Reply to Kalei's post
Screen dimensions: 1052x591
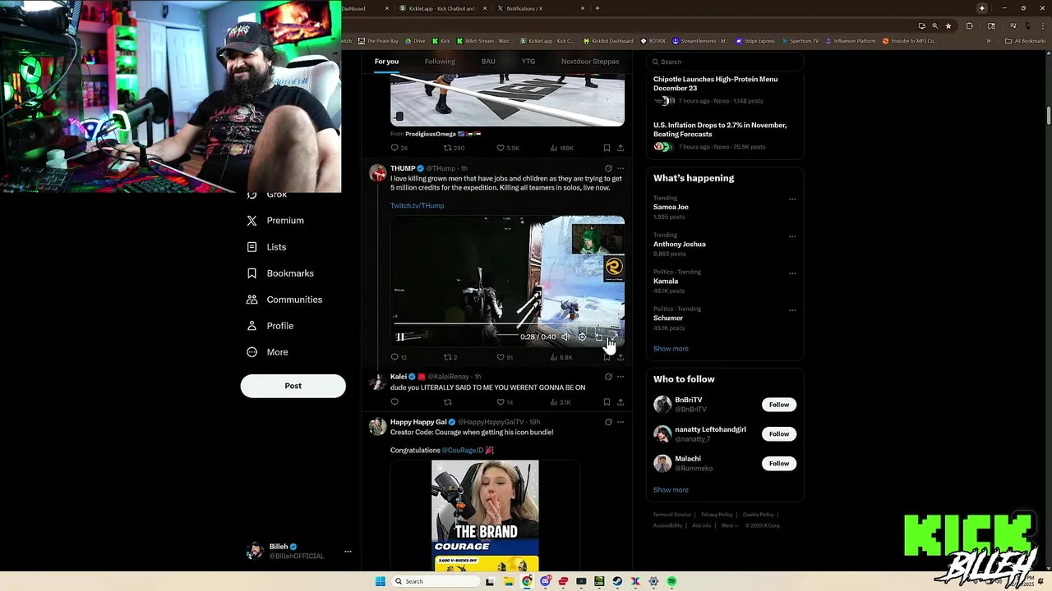(394, 402)
